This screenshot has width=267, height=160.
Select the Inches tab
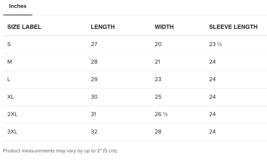[18, 6]
